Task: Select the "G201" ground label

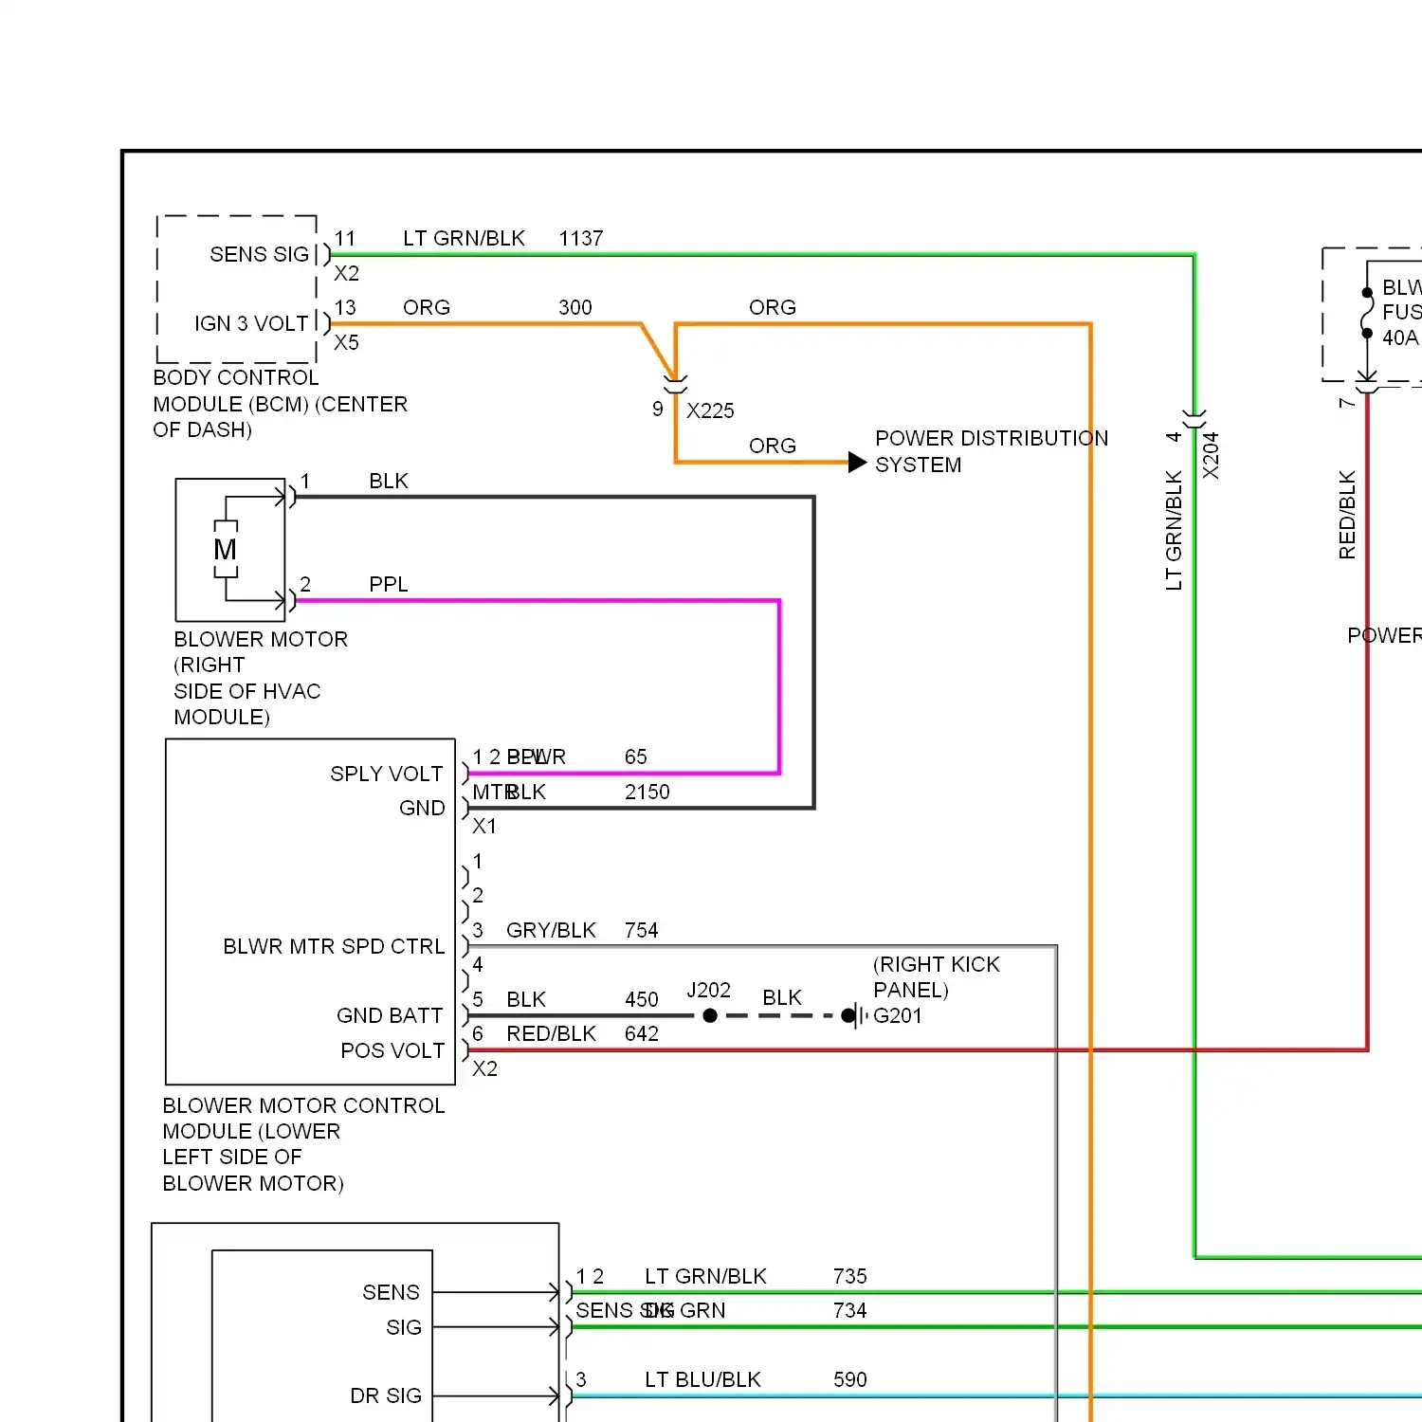Action: tap(898, 1016)
